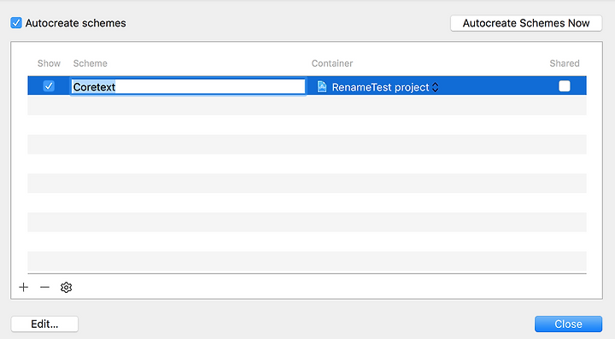Click into the Coretext scheme name field
The height and width of the screenshot is (339, 615).
pos(188,86)
